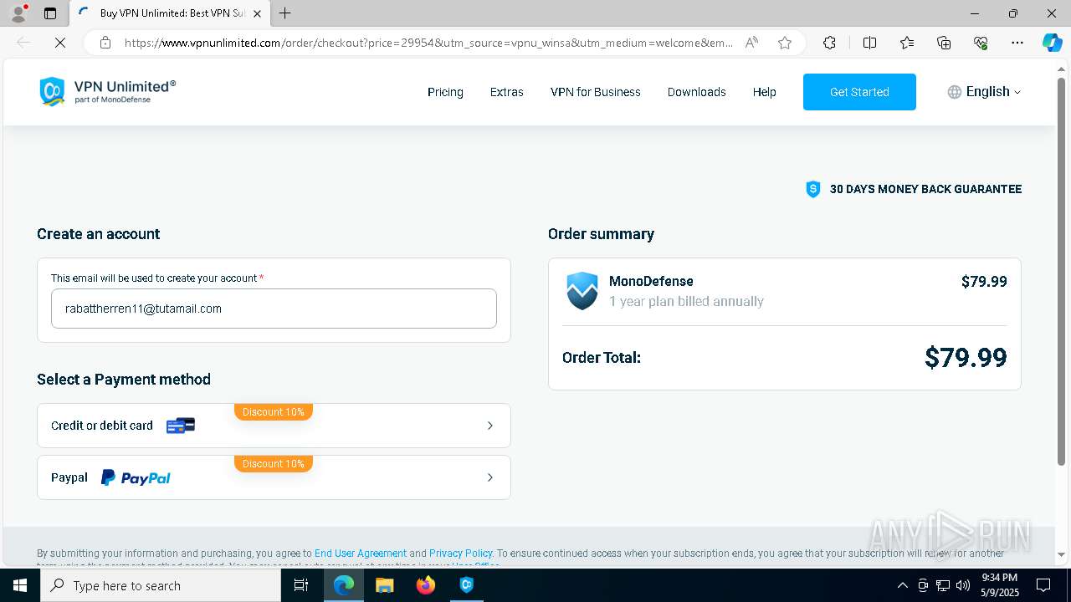Click the browser address bar URL
This screenshot has width=1071, height=602.
[429, 43]
